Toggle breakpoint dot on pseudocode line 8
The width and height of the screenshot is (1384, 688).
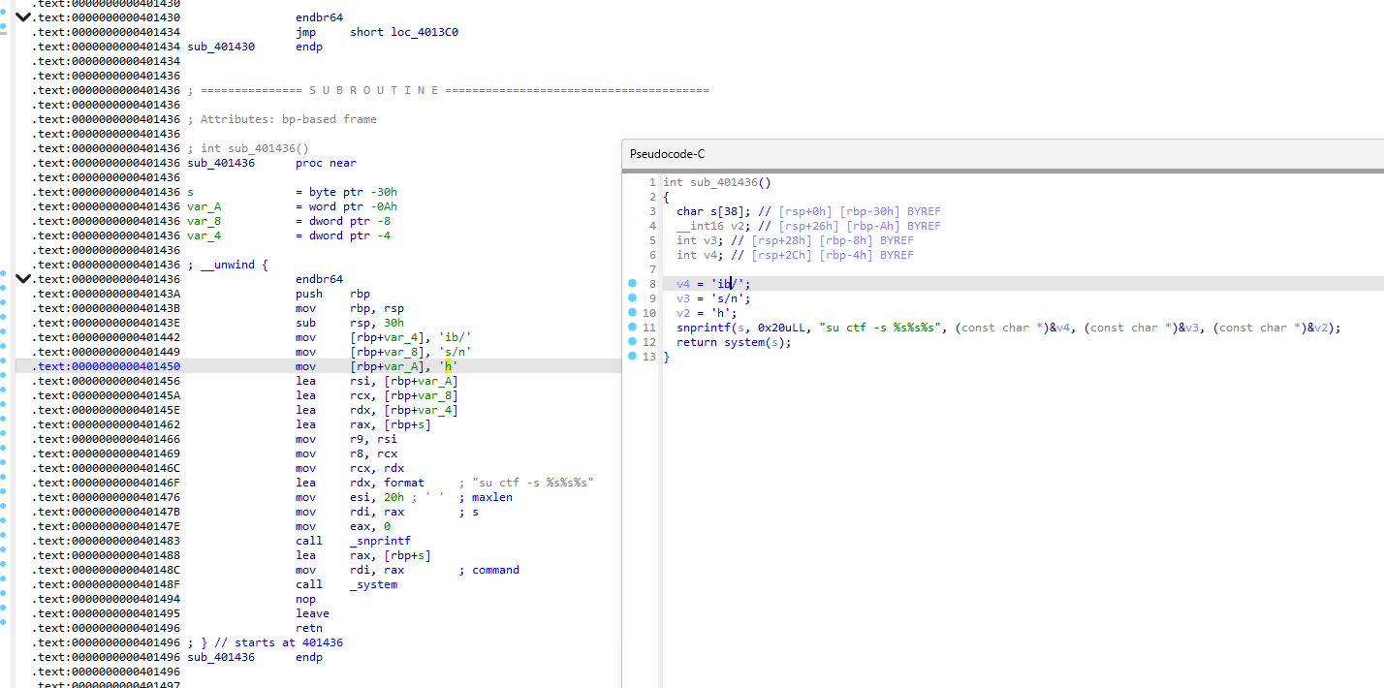tap(632, 284)
